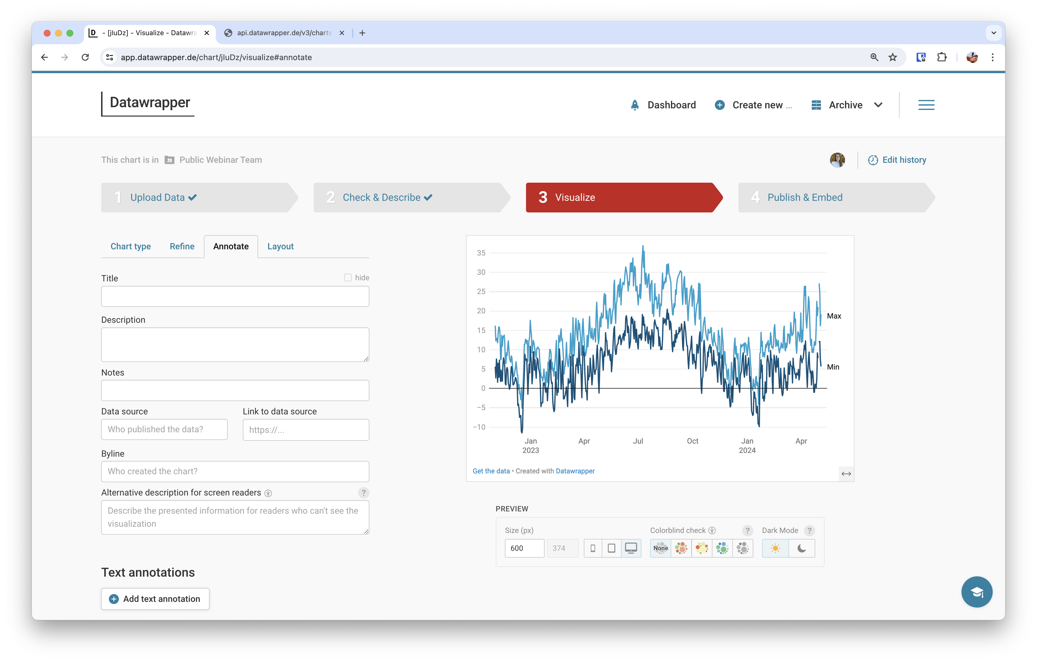Go to step 2 Check & Describe
The image size is (1037, 662).
pyautogui.click(x=412, y=197)
